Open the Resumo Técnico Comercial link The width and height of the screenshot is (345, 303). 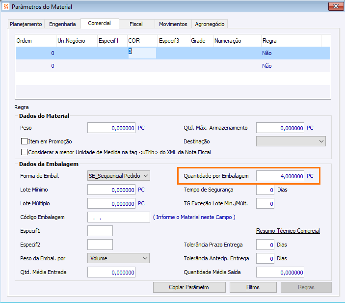(x=288, y=231)
